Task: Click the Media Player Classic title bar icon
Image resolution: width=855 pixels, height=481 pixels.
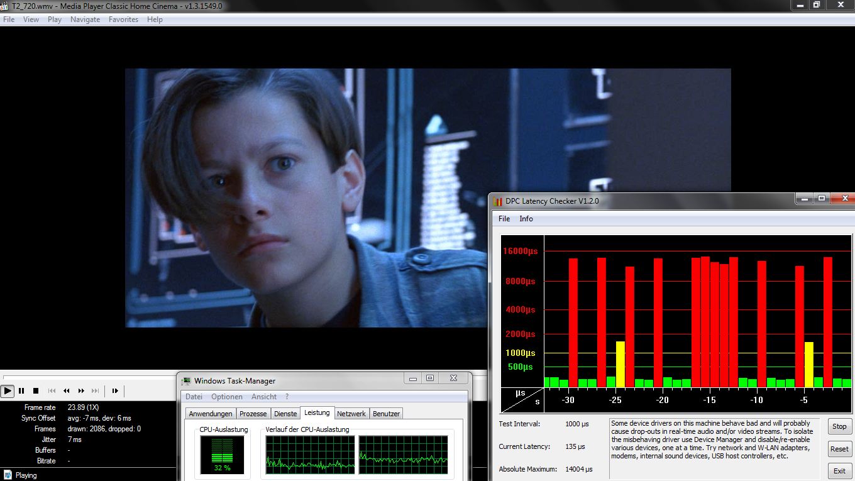Action: (6, 6)
